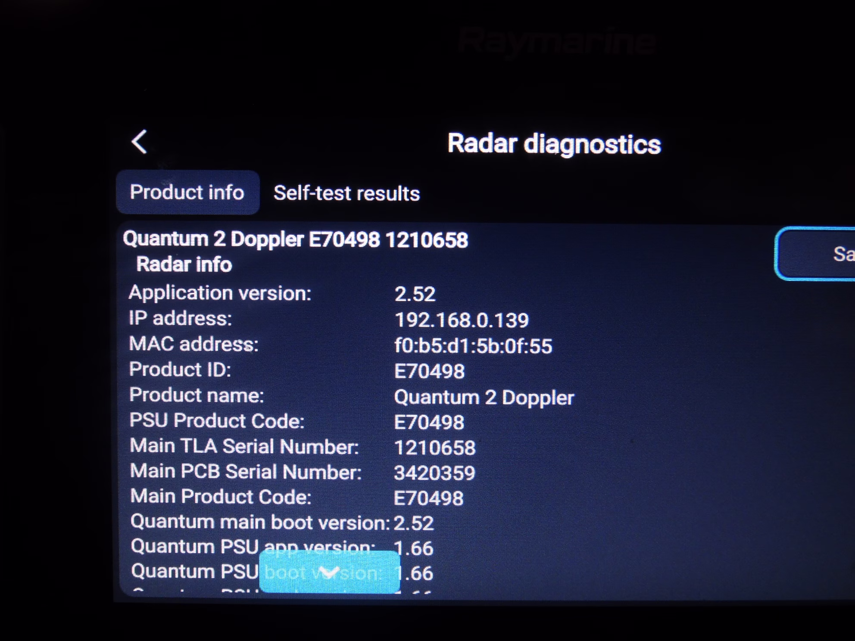The width and height of the screenshot is (855, 641).
Task: Click Main PCB Serial Number 3420359
Action: (434, 473)
